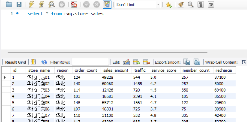The height and width of the screenshot is (122, 247).
Task: Select cell 华北门店05
Action: coord(40,103)
